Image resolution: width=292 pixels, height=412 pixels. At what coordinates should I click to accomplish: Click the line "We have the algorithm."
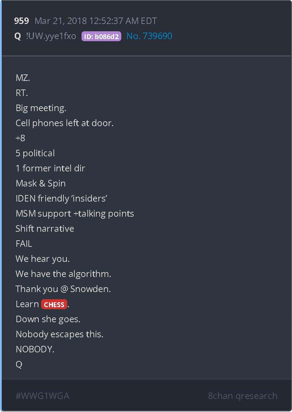click(x=63, y=274)
